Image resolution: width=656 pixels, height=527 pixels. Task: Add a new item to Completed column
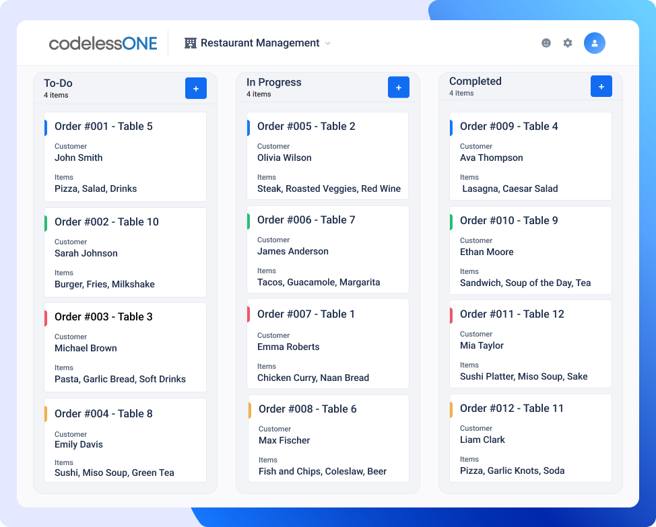pos(601,86)
